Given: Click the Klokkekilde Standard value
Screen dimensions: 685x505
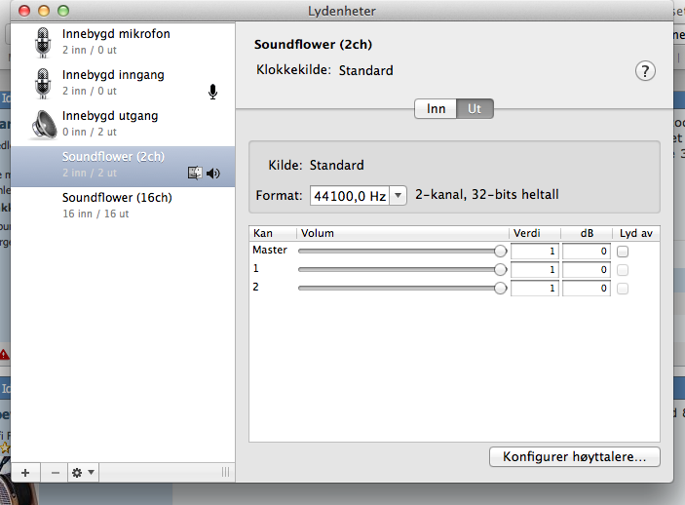Looking at the screenshot, I should (366, 70).
